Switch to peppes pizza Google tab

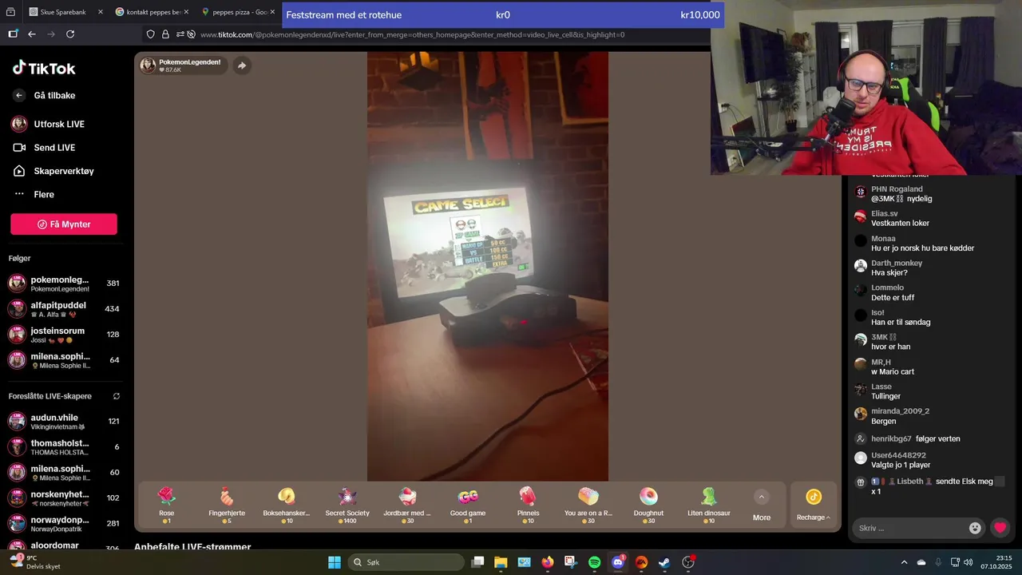[238, 12]
